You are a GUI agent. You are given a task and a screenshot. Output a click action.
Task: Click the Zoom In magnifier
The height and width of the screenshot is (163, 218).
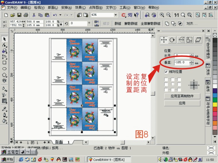coord(162,15)
